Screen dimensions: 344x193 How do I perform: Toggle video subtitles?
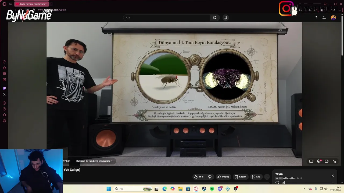click(311, 161)
